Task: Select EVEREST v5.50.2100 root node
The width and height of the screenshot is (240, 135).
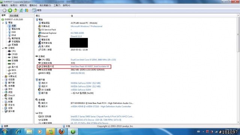Action: 14,19
